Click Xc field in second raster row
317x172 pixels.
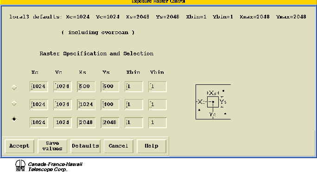pyautogui.click(x=39, y=104)
